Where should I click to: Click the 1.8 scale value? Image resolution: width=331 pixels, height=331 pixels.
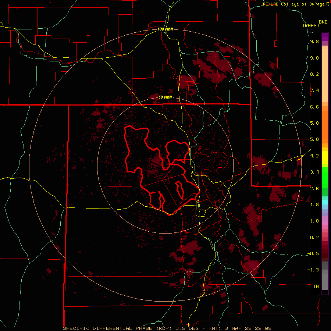314,204
